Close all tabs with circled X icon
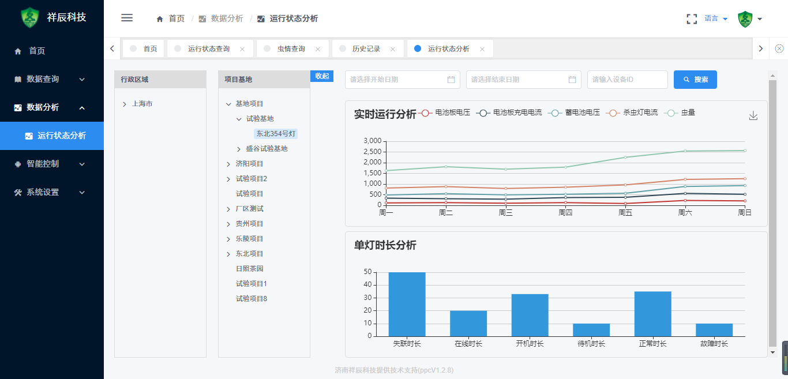 (779, 48)
